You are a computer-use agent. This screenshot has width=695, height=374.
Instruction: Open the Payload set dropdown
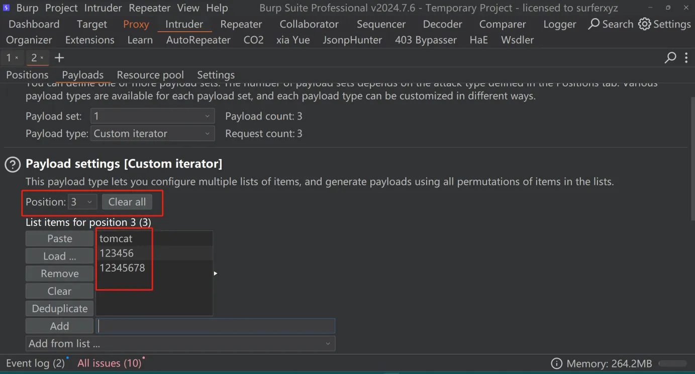(x=152, y=116)
